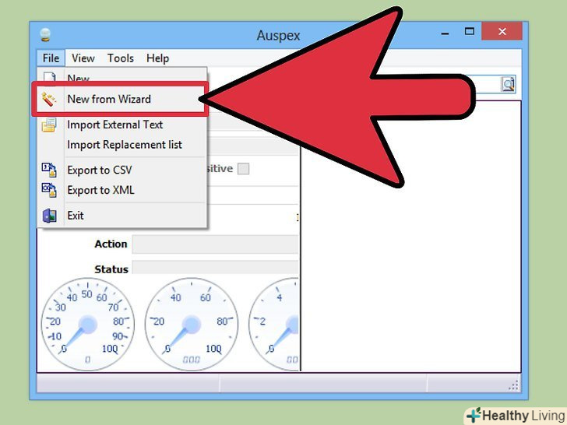567x425 pixels.
Task: Open the Tools menu
Action: [121, 58]
